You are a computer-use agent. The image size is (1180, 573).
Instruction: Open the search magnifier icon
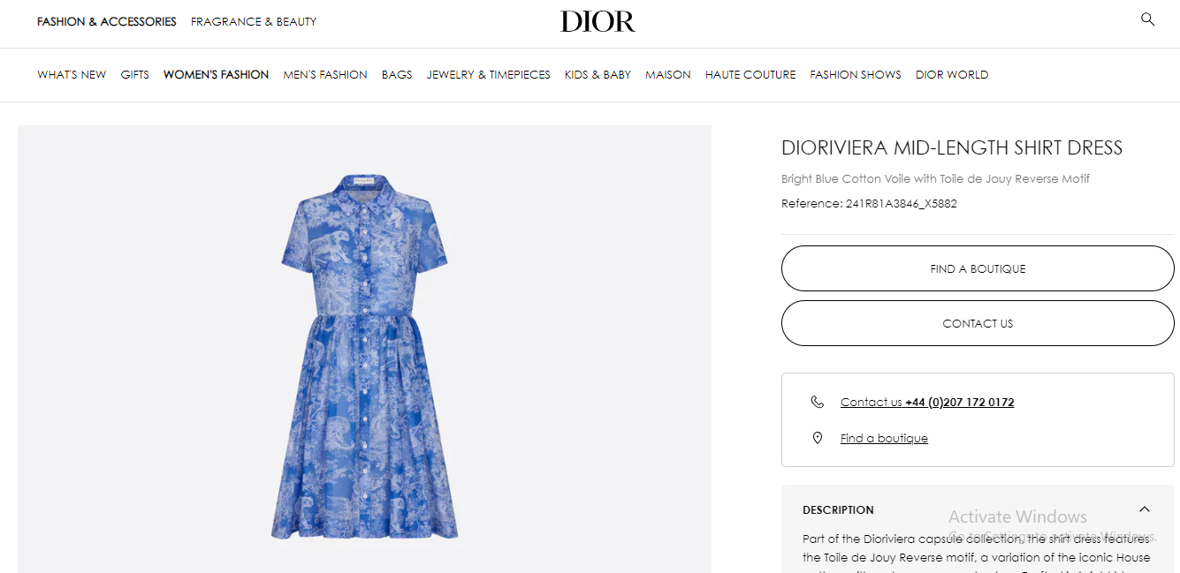point(1147,19)
